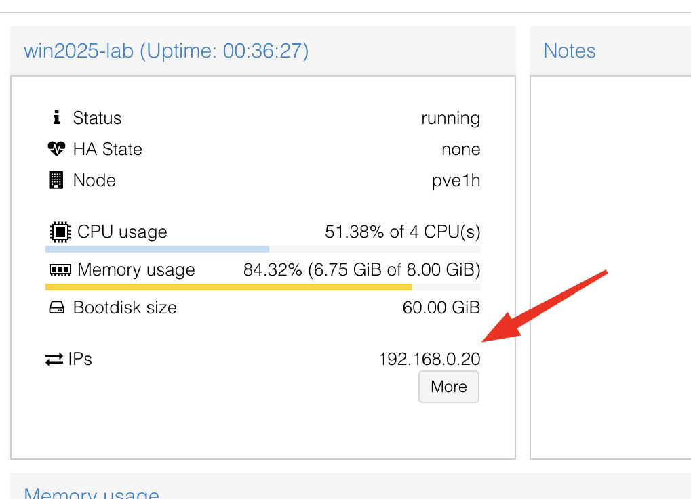
Task: Select the 192.168.0.20 IP address text
Action: [429, 359]
